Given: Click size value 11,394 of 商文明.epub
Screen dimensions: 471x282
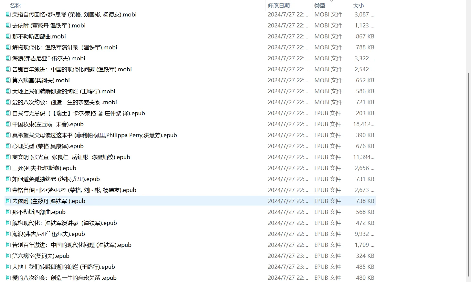Looking at the screenshot, I should coord(364,157).
